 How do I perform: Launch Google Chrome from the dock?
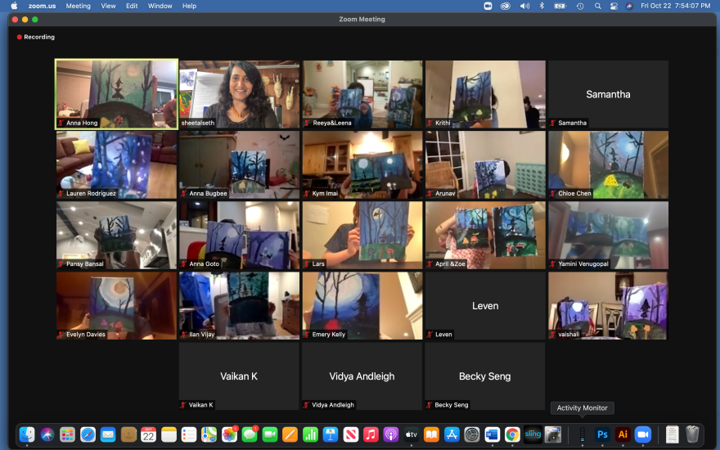(512, 434)
